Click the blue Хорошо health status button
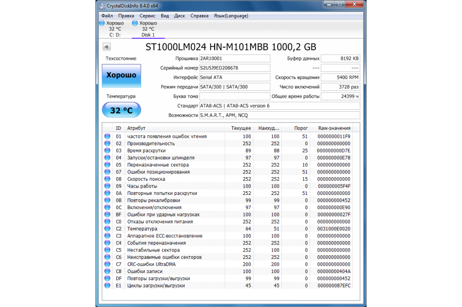The height and width of the screenshot is (307, 462). coord(121,75)
